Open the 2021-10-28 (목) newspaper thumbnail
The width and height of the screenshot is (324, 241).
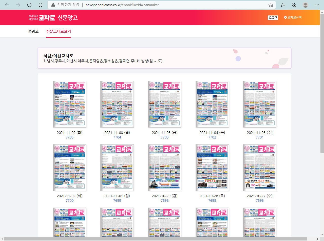[212, 168]
